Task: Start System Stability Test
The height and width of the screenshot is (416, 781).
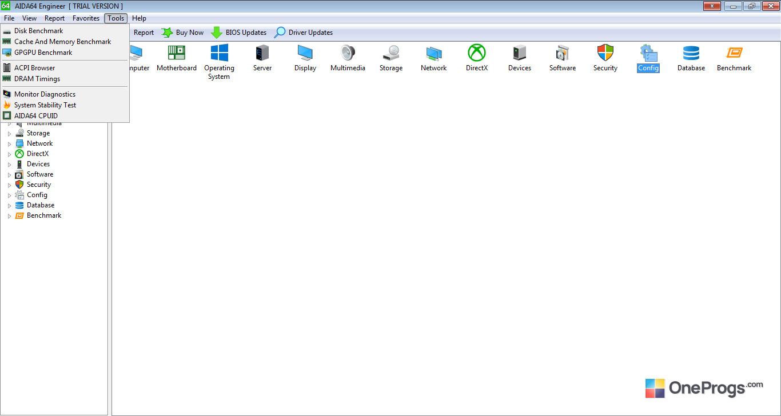Action: 65,105
